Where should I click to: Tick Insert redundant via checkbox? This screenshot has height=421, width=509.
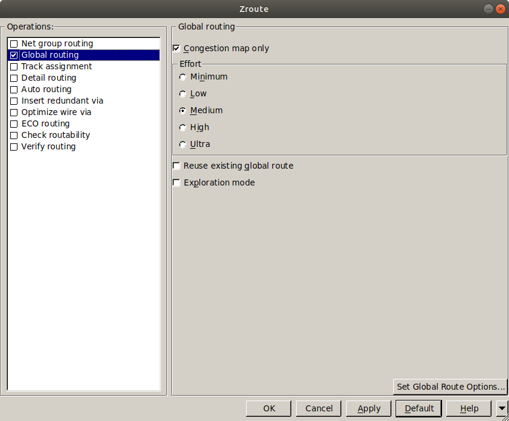tap(14, 101)
